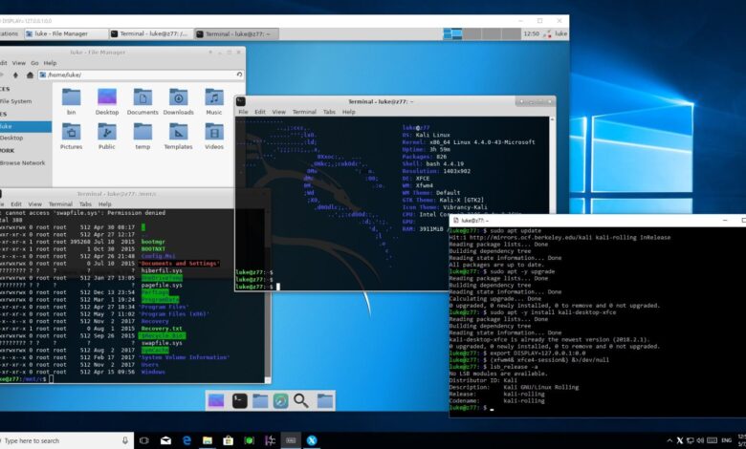The image size is (746, 449).
Task: Open Mail app from Windows taskbar
Action: (165, 440)
